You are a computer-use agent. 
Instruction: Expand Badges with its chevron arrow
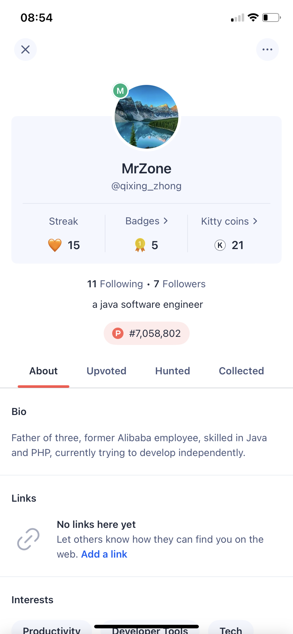[x=166, y=221]
